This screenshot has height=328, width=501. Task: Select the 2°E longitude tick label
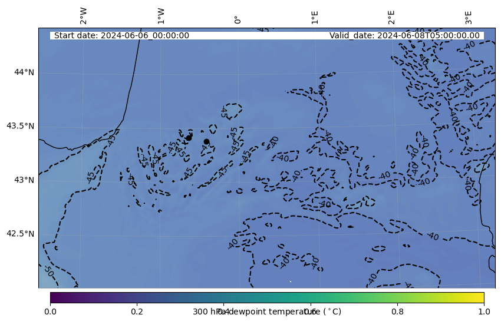tap(391, 16)
